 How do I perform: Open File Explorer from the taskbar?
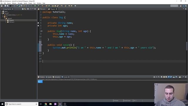pos(51,104)
